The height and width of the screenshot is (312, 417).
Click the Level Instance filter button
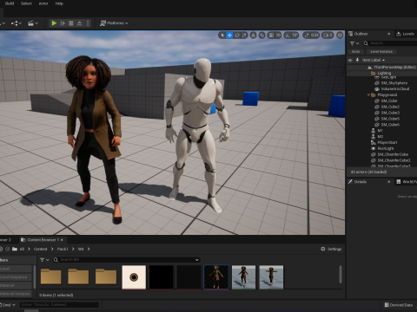point(381,52)
